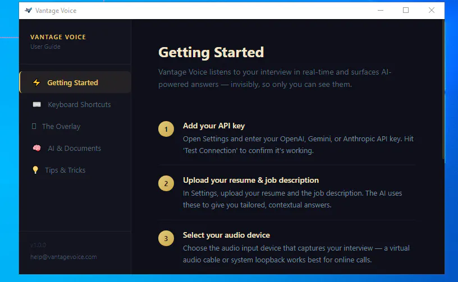The image size is (458, 282).
Task: Click the step 3 number badge
Action: (166, 238)
